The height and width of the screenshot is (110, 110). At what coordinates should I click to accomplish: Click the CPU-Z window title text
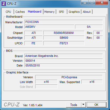pos(12,4)
